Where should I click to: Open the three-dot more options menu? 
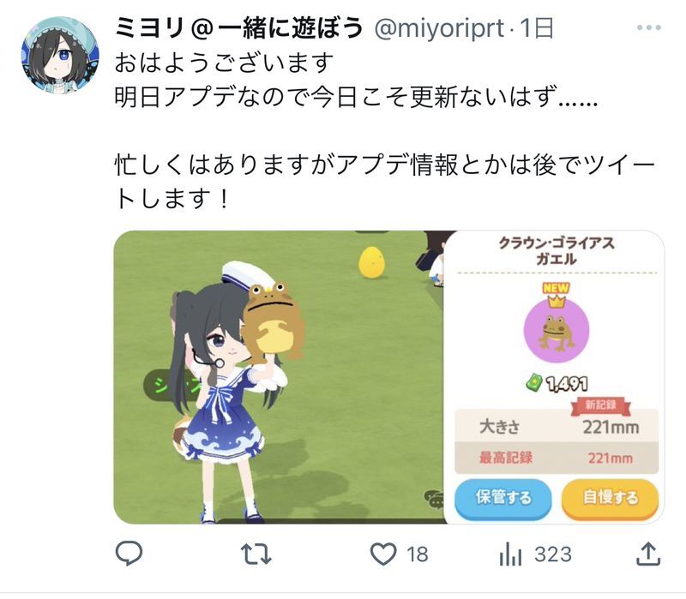[649, 27]
